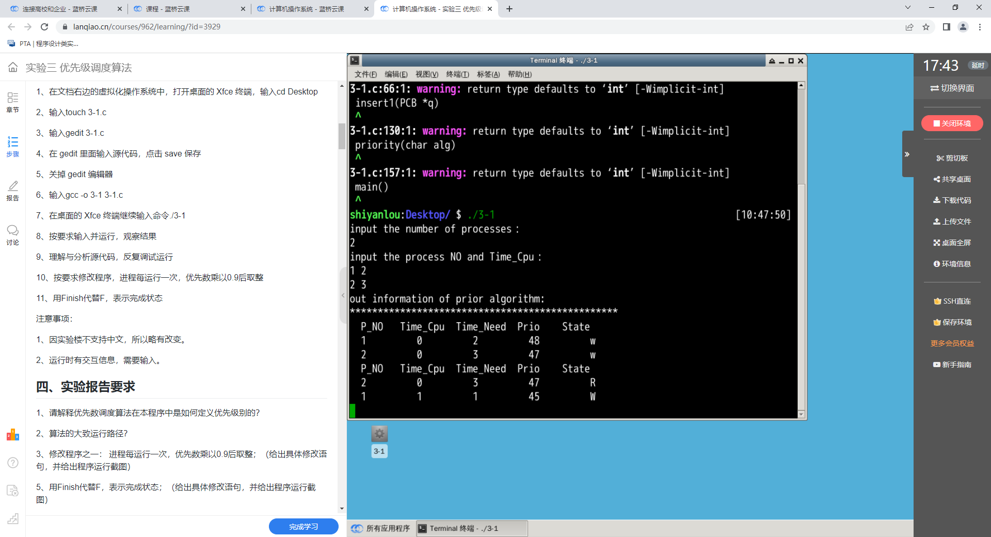Click the 完成学习 finish learning button
This screenshot has height=537, width=991.
point(303,527)
